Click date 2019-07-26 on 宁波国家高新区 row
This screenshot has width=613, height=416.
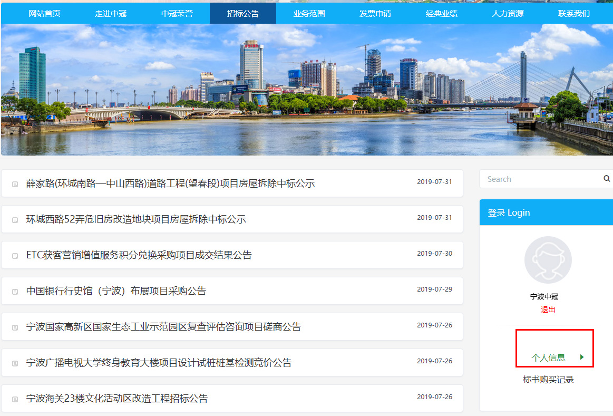coord(434,325)
